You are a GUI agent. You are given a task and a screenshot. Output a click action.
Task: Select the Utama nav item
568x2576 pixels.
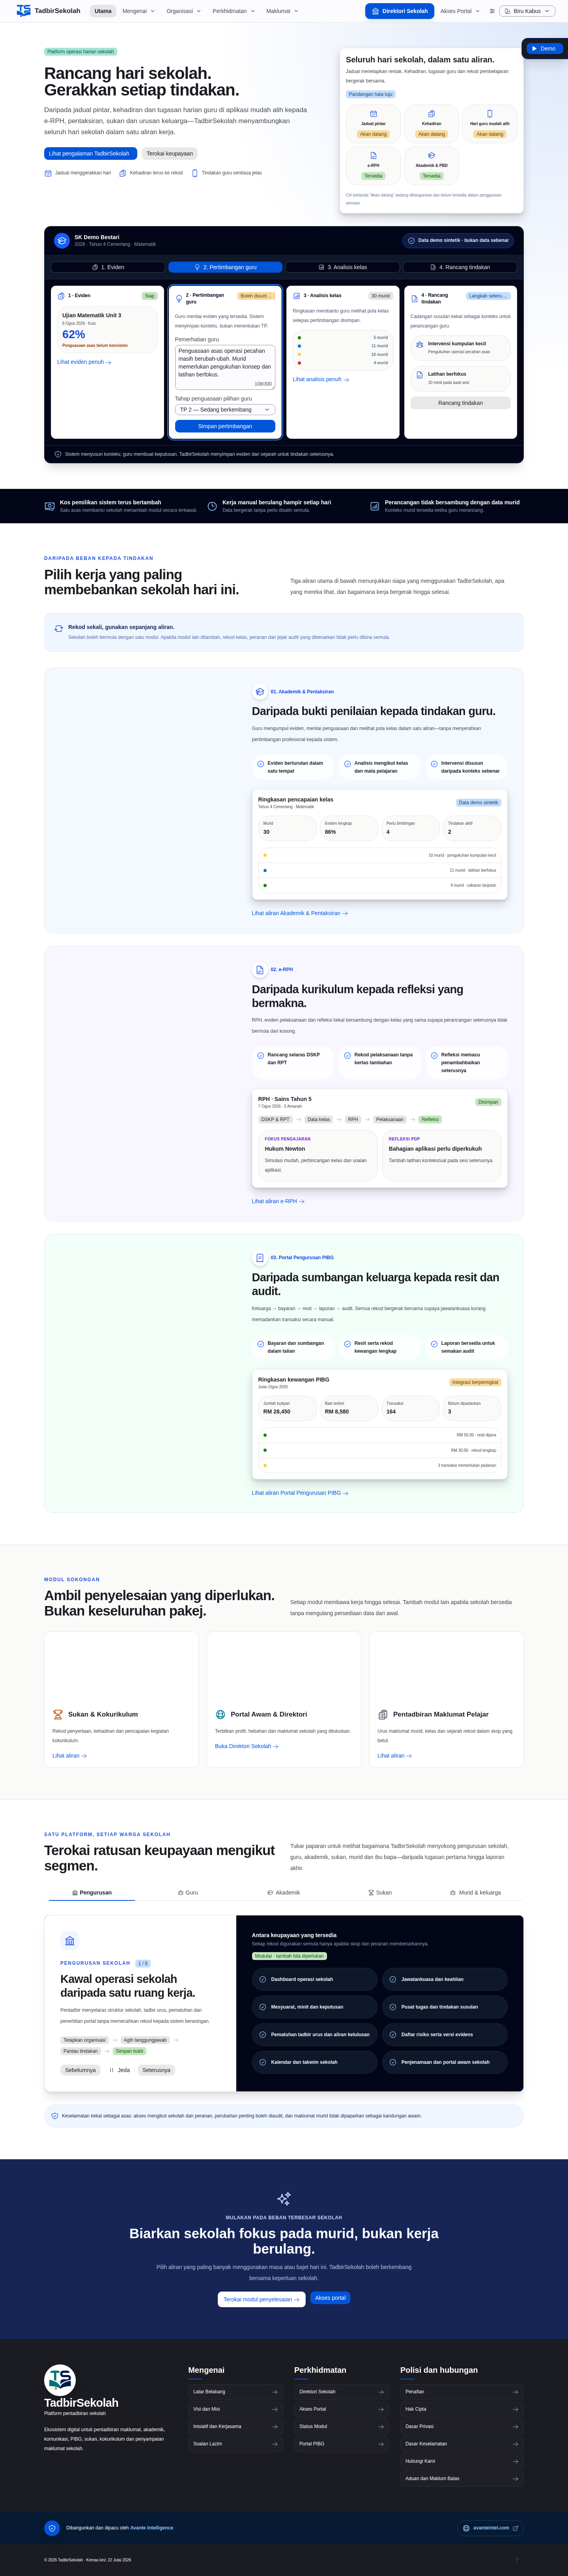coord(103,11)
